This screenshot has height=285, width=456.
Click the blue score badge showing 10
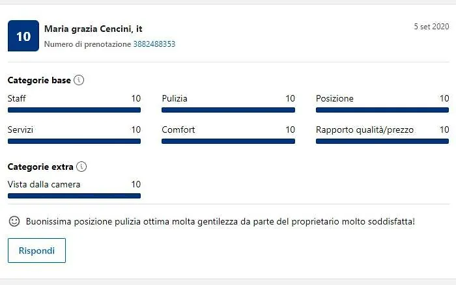tap(23, 36)
